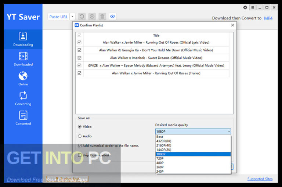Toggle Add numerical order to file name
The image size is (282, 187).
click(80, 145)
